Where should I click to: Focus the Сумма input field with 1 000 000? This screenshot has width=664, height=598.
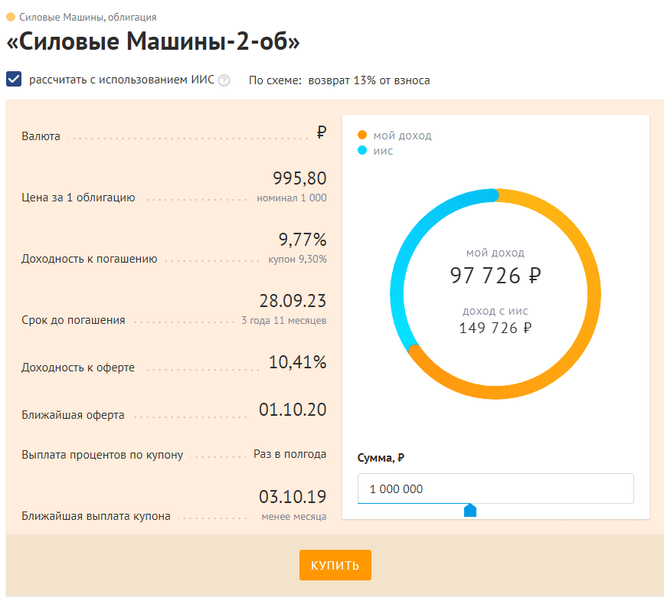[x=496, y=489]
